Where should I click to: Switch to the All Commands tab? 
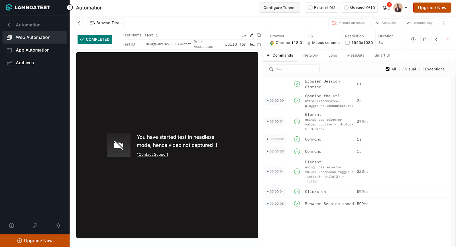[280, 55]
